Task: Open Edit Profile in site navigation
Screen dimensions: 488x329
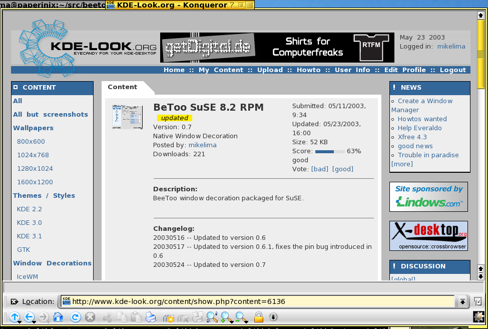Action: (405, 70)
